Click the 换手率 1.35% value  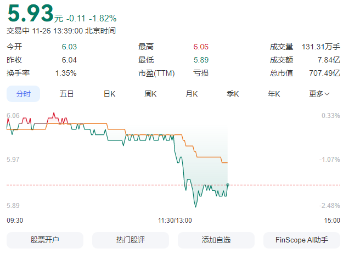coord(66,73)
